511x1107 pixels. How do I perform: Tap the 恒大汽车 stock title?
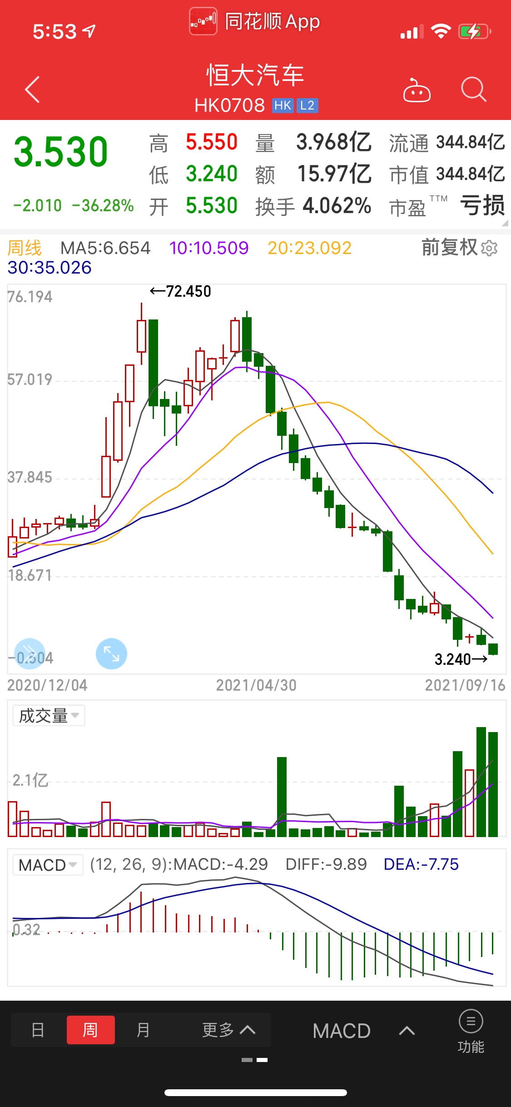[x=255, y=75]
